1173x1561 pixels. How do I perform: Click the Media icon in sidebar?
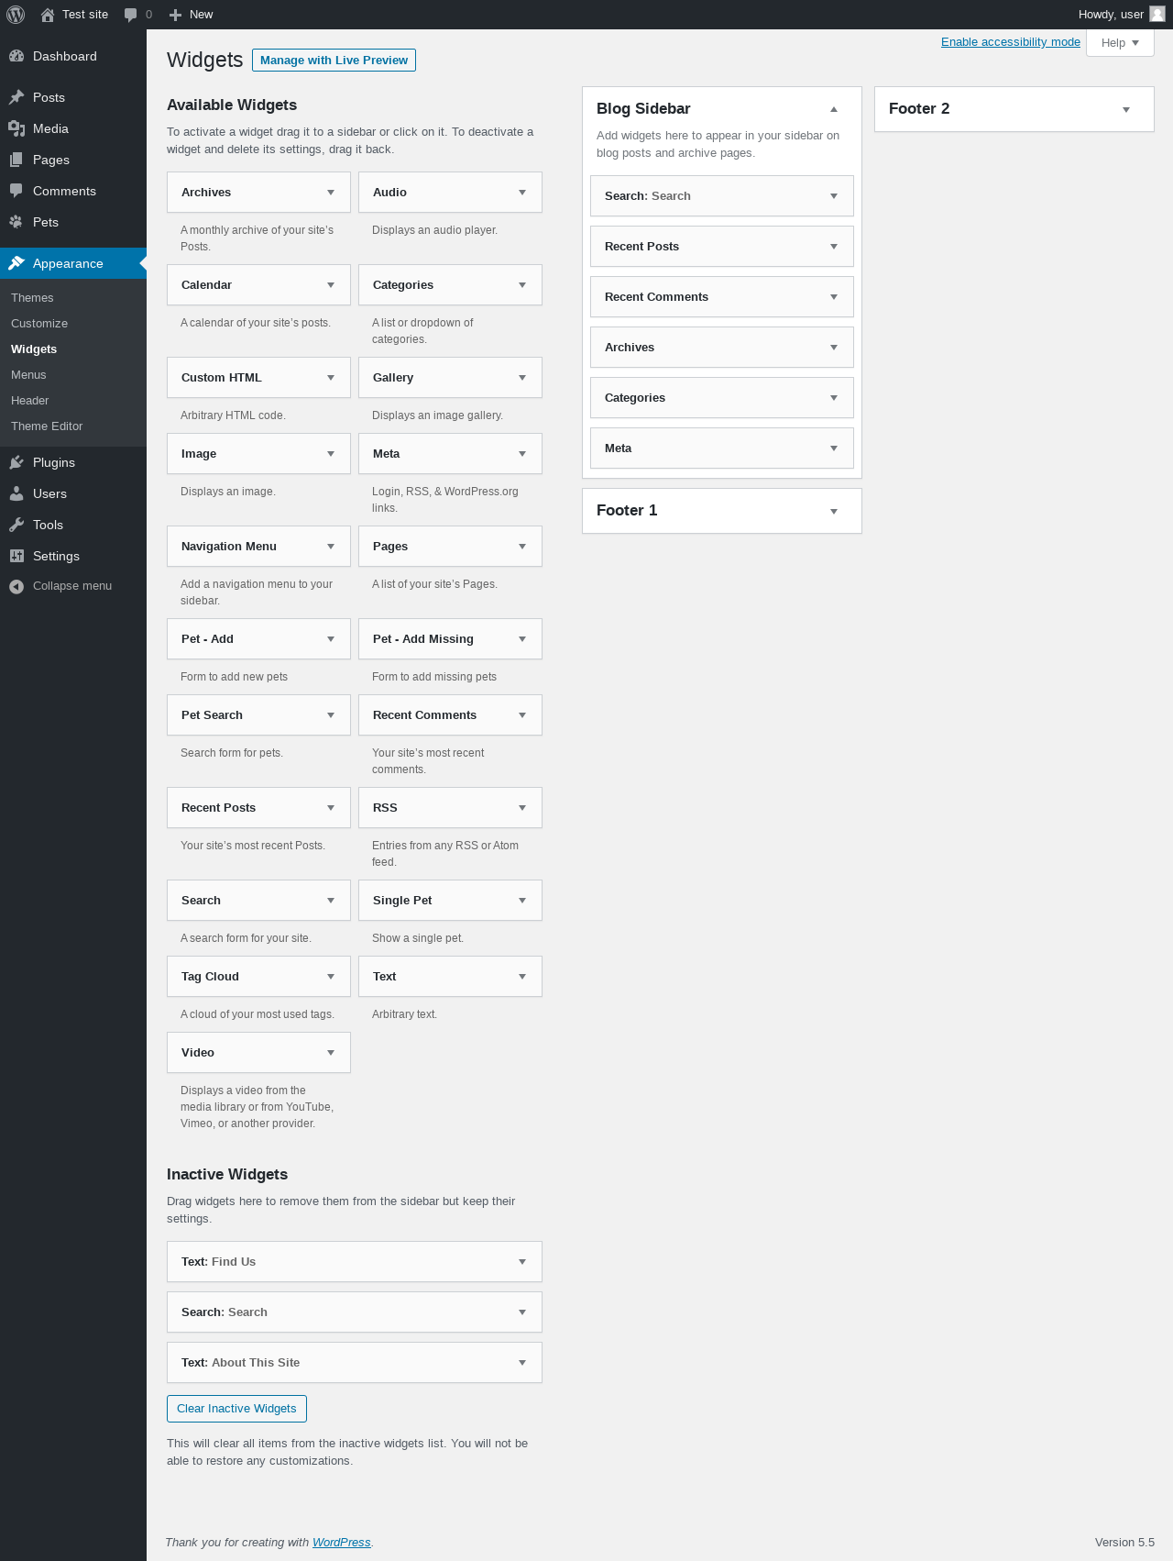tap(16, 128)
